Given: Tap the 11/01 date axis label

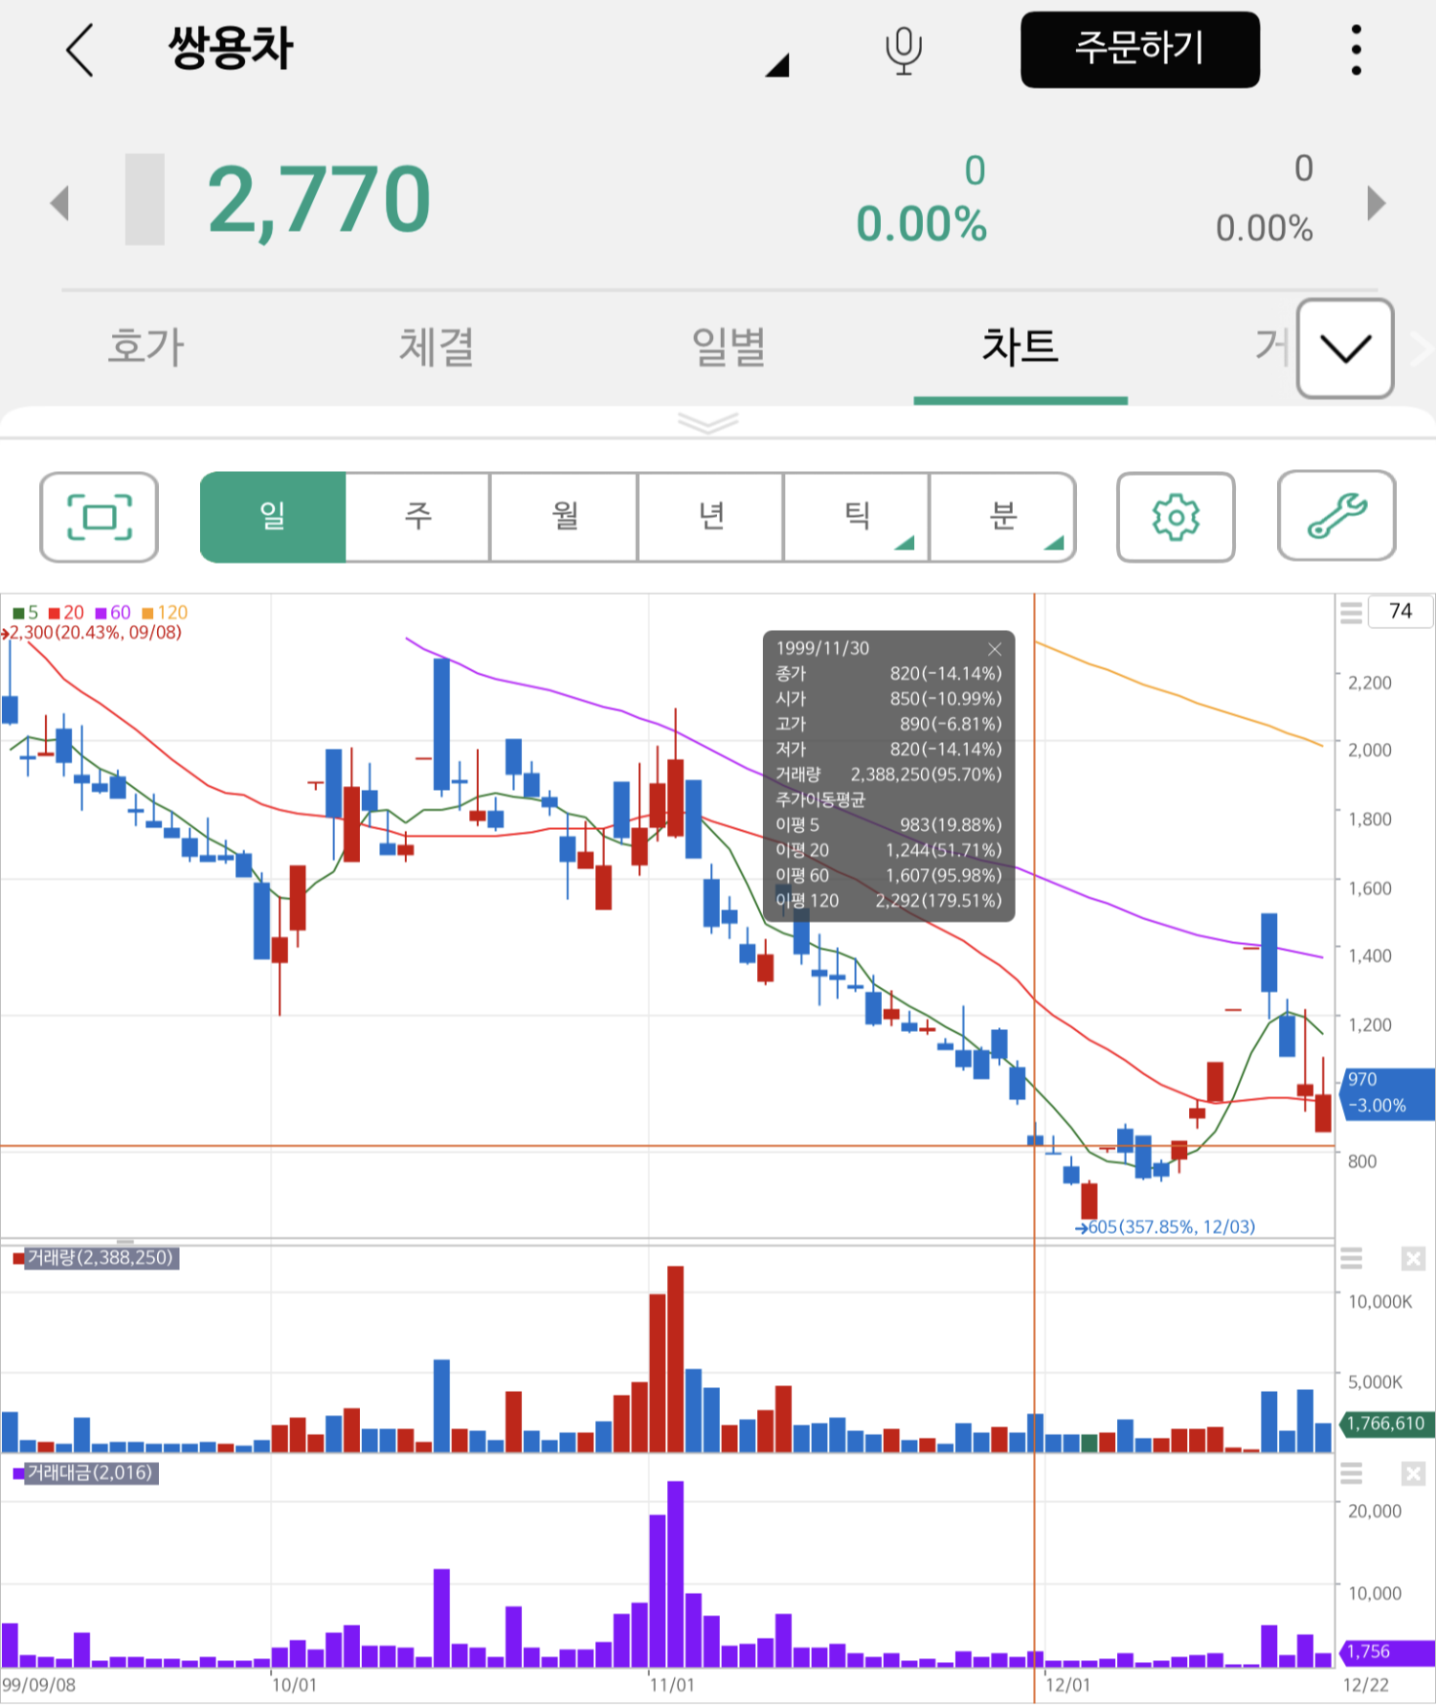Looking at the screenshot, I should [x=672, y=1685].
